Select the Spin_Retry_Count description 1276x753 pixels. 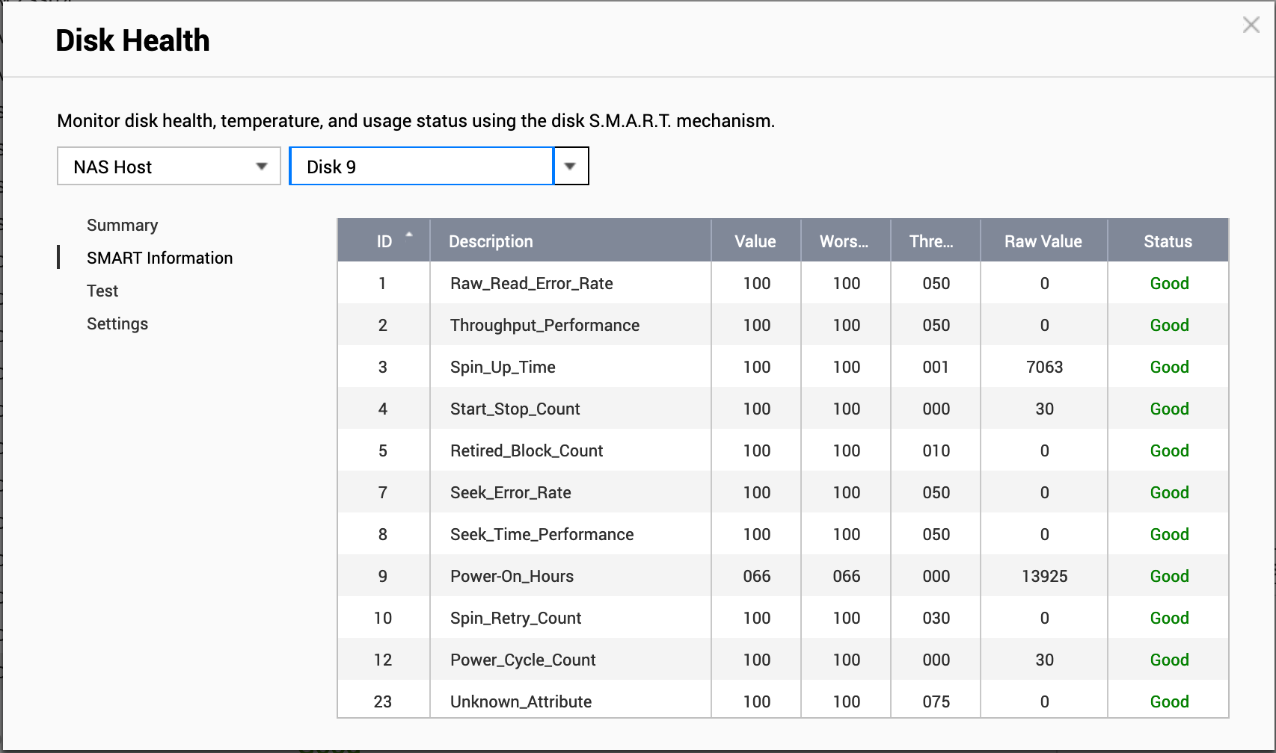click(x=515, y=618)
